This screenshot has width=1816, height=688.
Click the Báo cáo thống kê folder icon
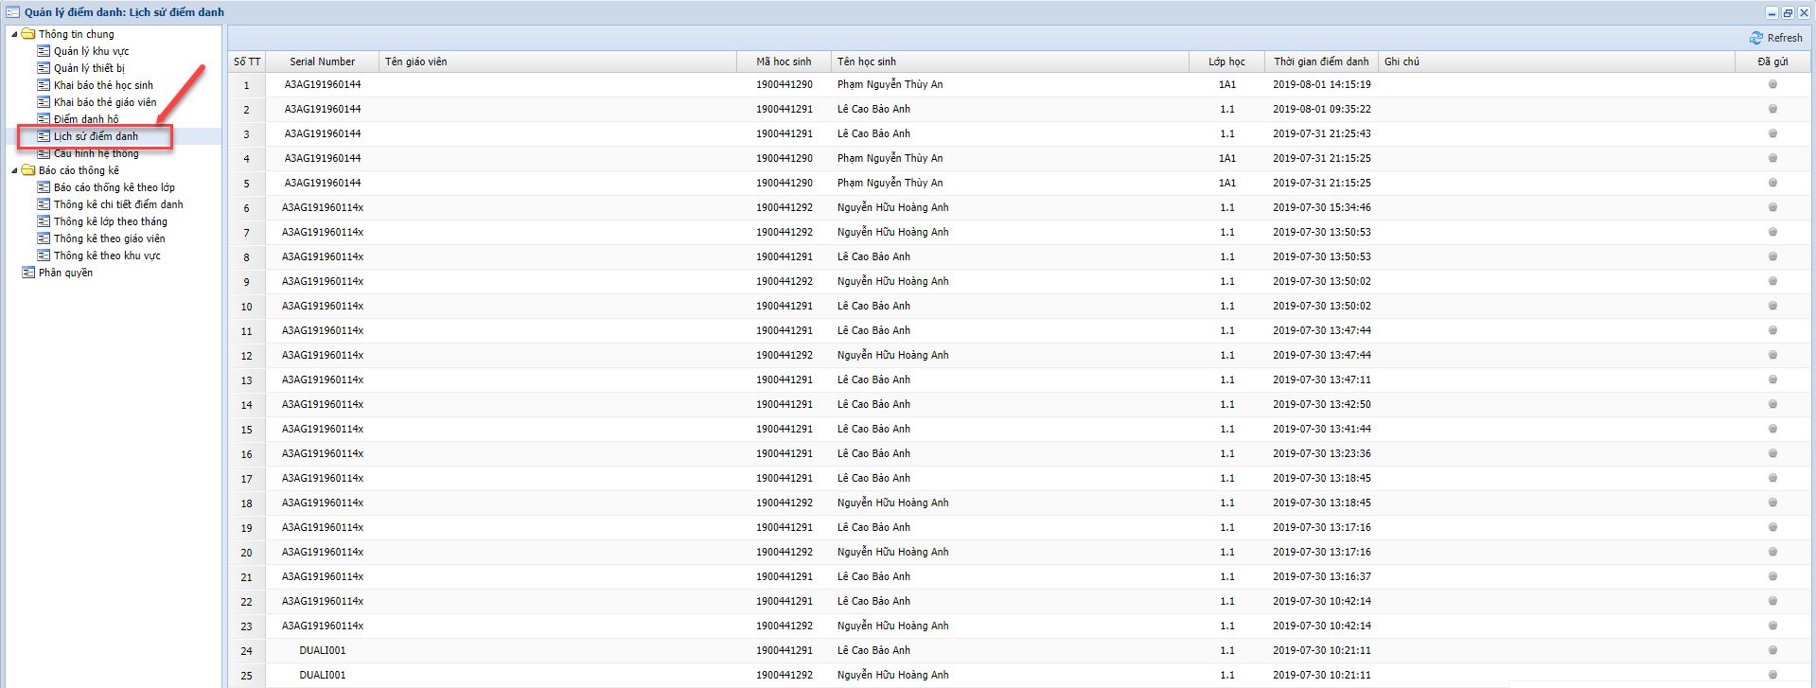28,170
